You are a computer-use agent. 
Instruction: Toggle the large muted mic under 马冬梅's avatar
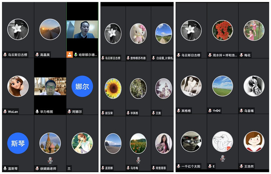(x=138, y=160)
